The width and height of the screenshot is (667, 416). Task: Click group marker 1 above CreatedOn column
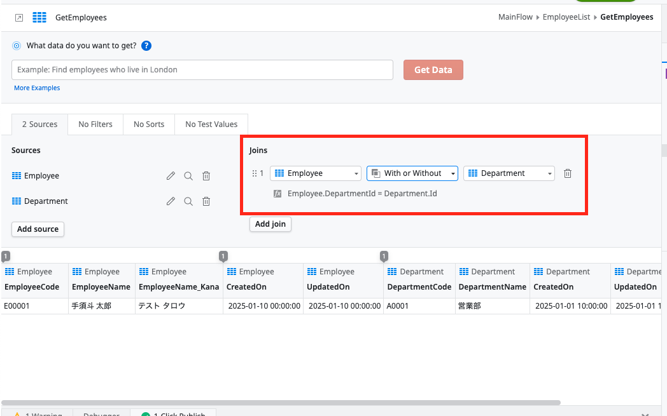tap(223, 256)
